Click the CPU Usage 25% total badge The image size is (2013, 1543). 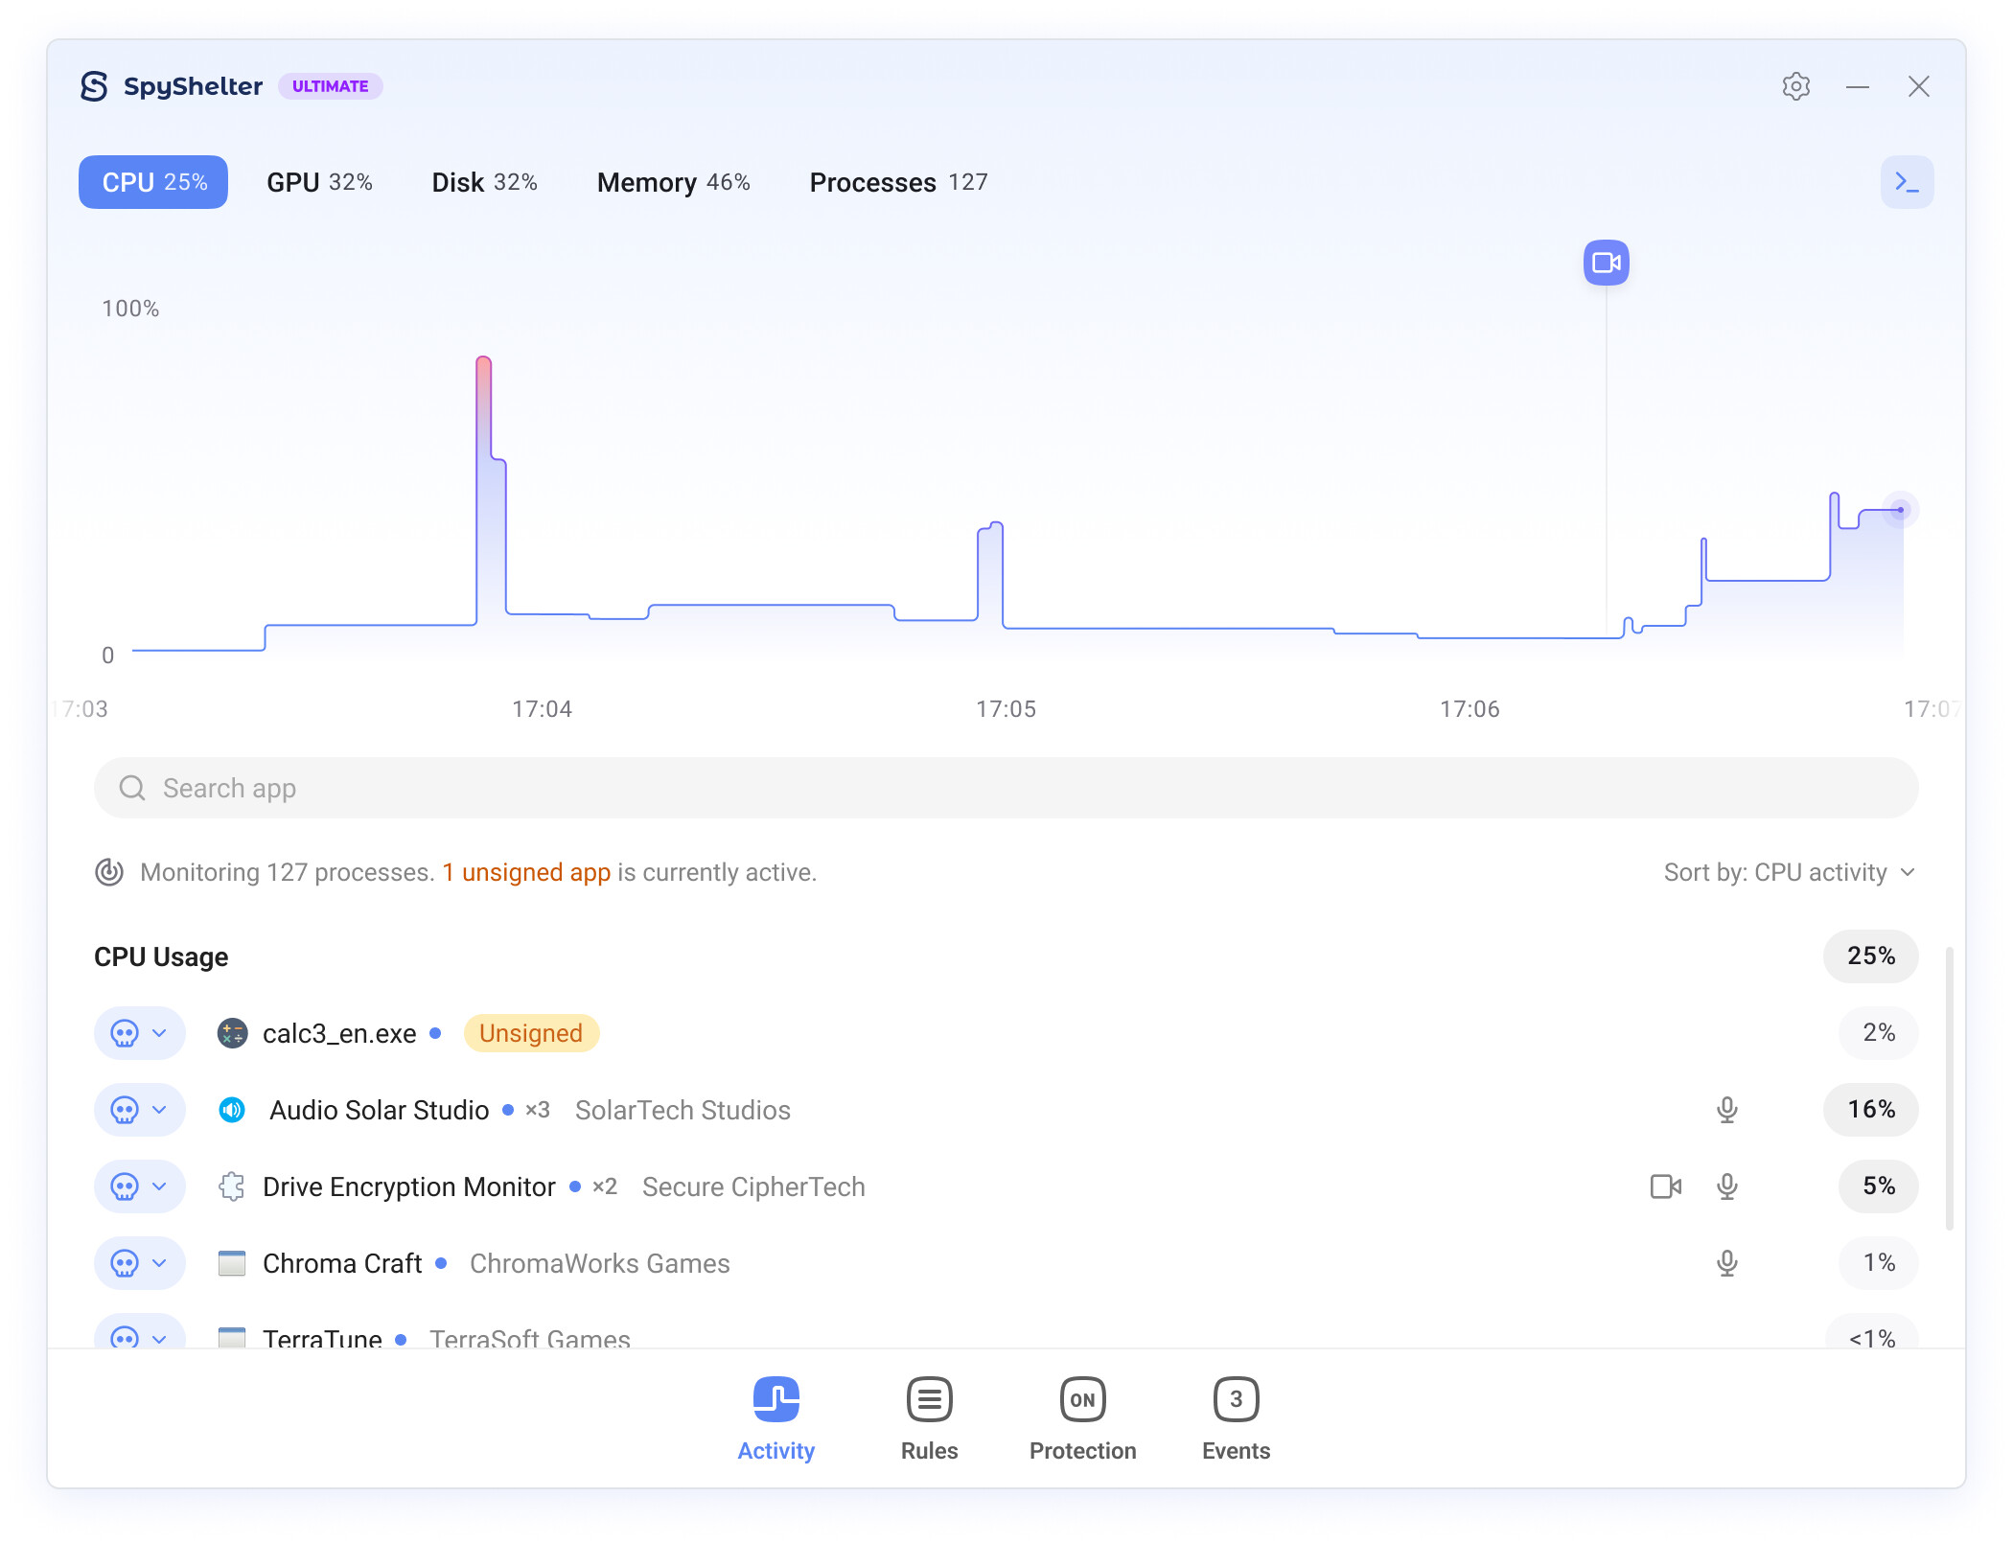(x=1870, y=956)
